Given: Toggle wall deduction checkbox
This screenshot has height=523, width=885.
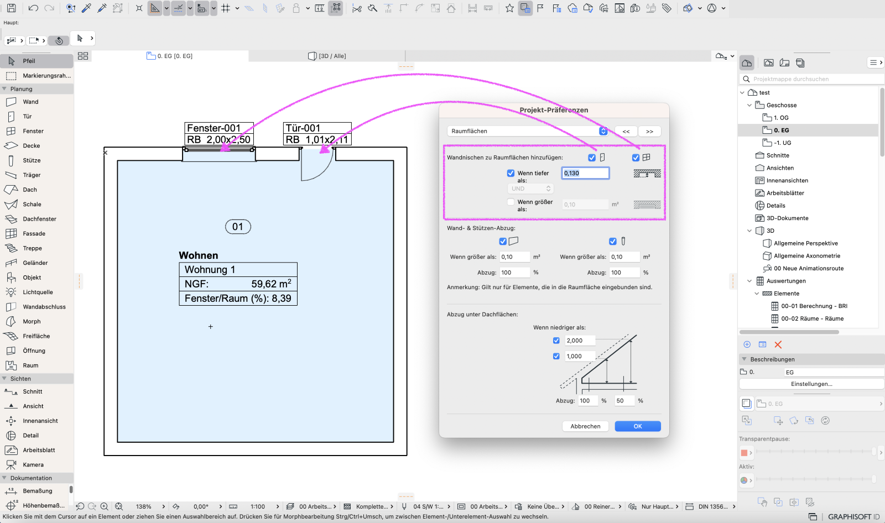Looking at the screenshot, I should [x=503, y=241].
